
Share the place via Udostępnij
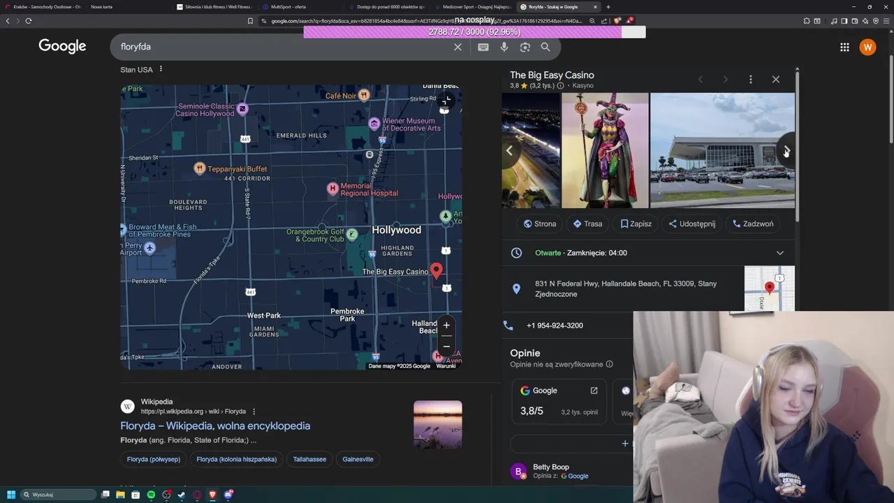coord(691,224)
